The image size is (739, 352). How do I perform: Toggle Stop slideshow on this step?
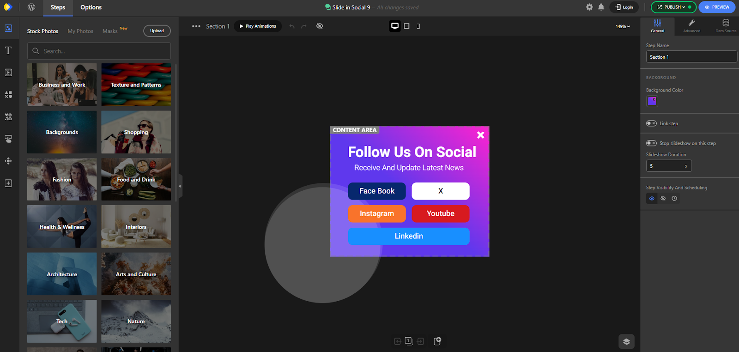[x=651, y=143]
